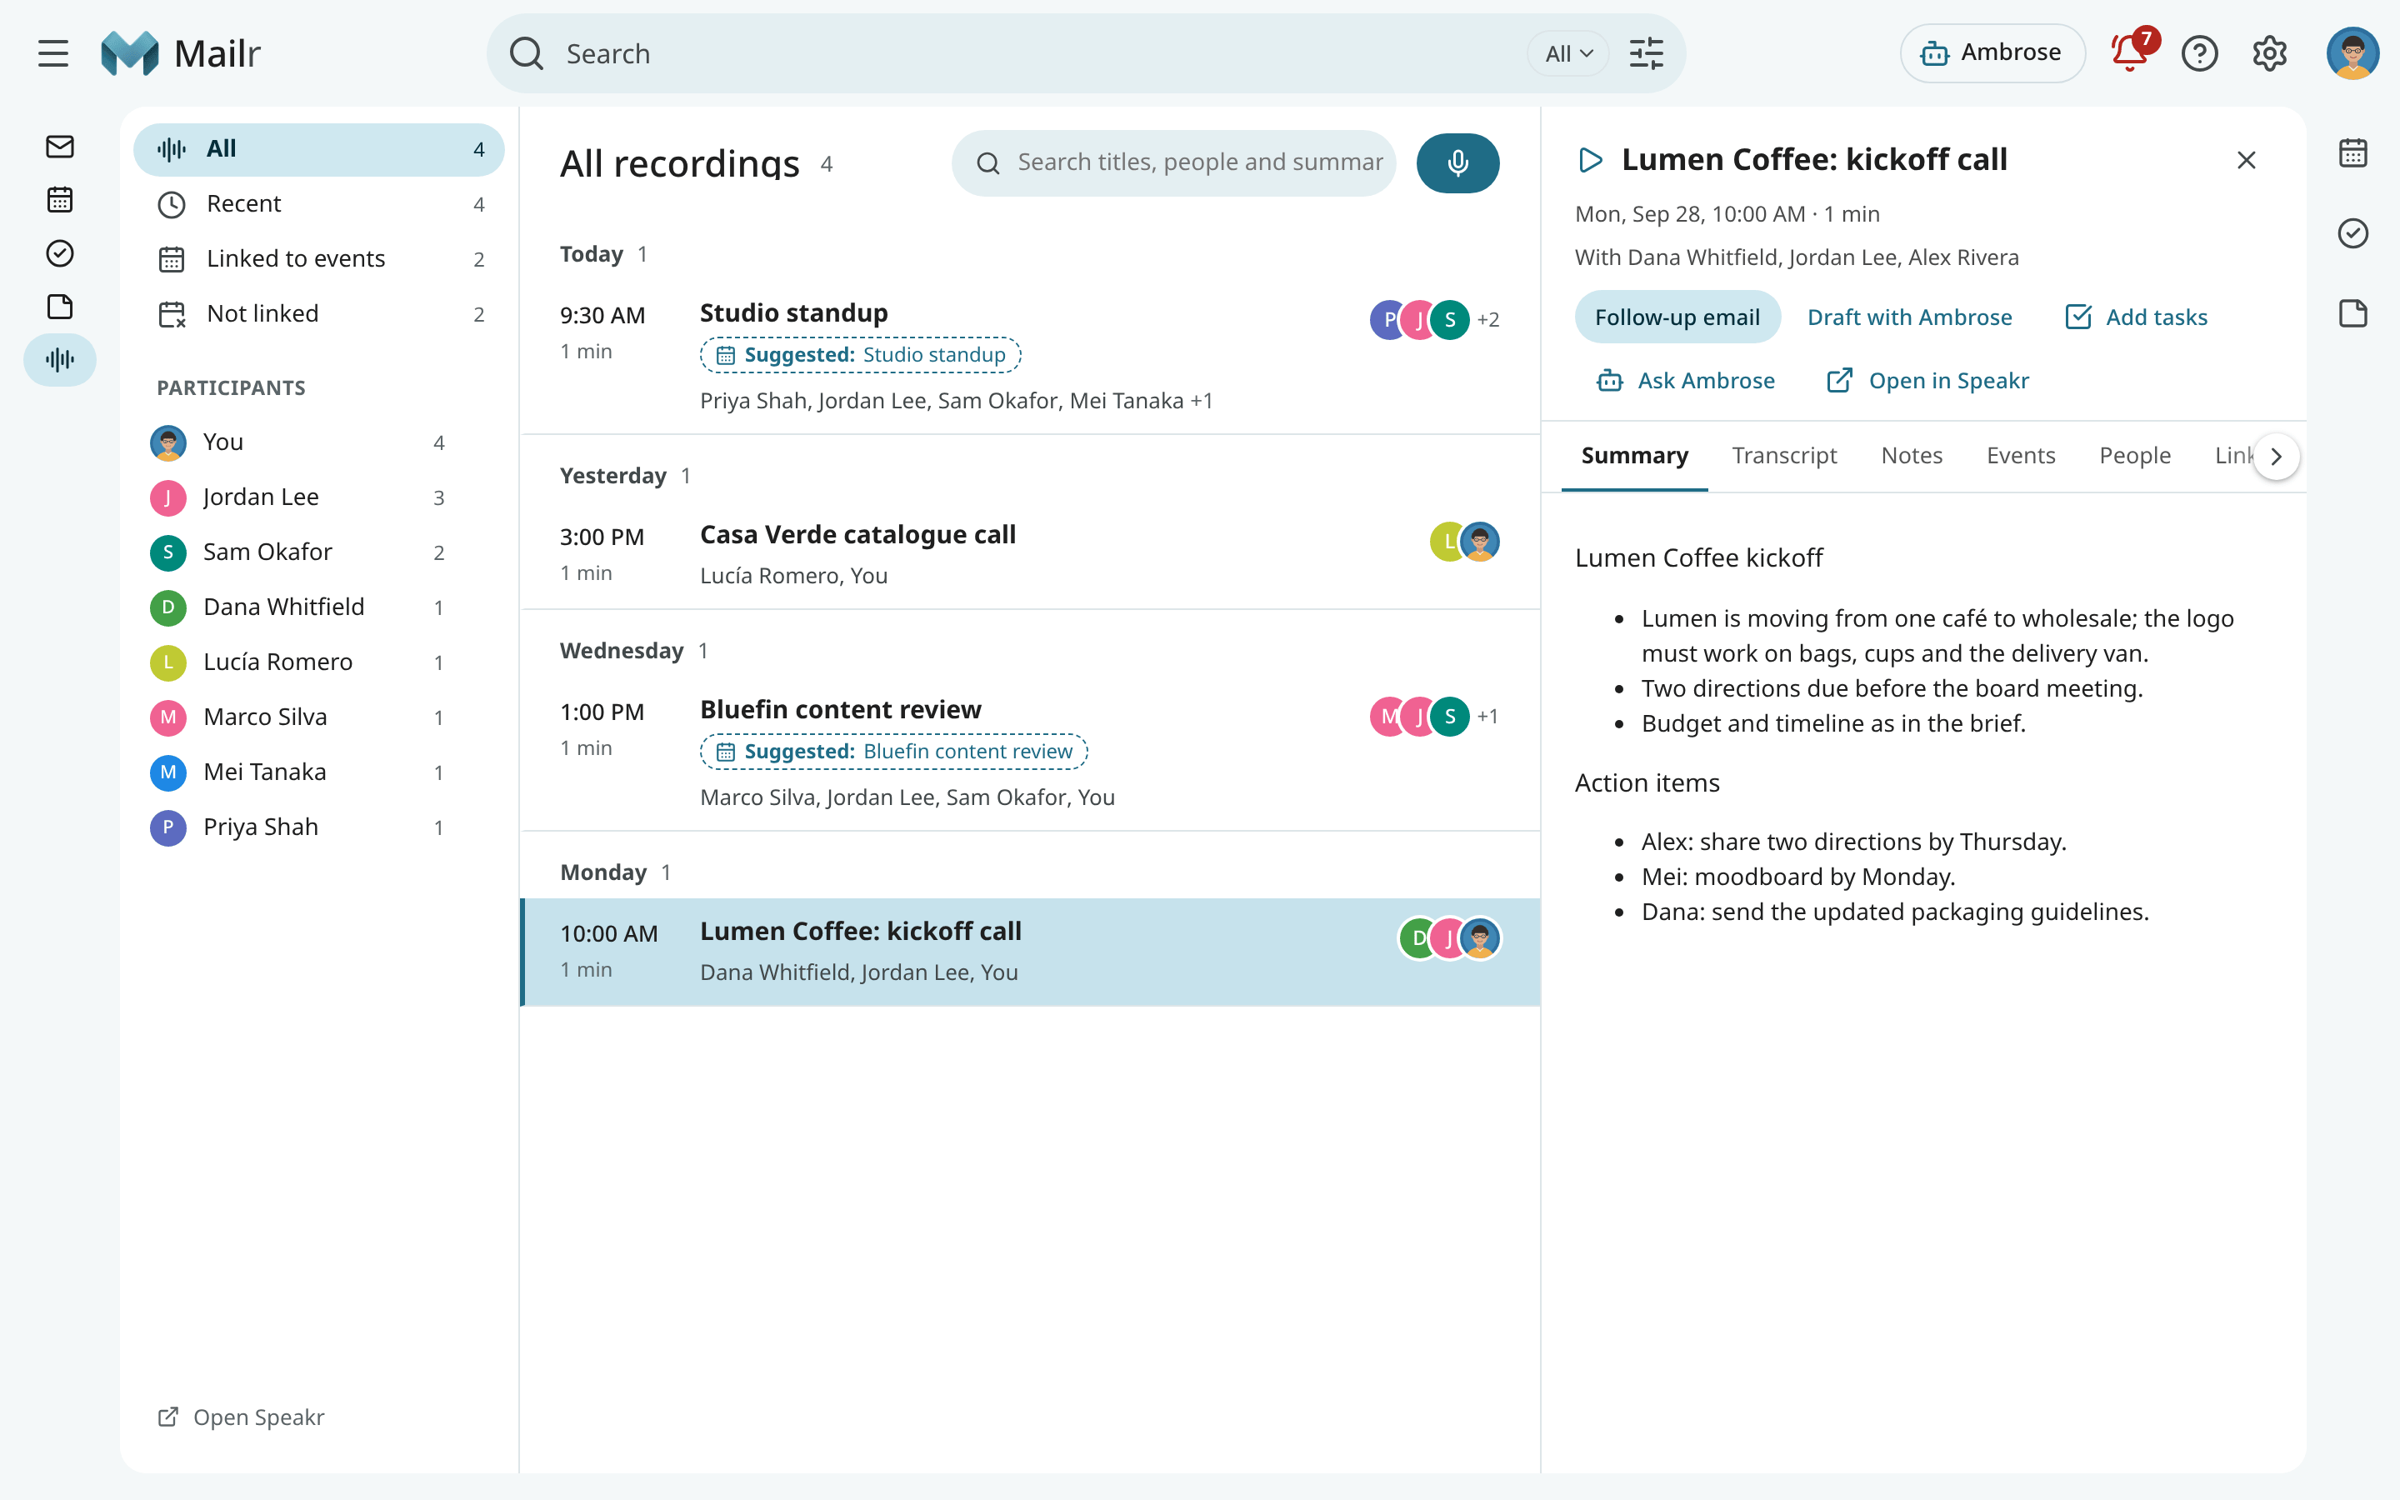Open calendar panel on right rail
Image resolution: width=2400 pixels, height=1500 pixels.
tap(2352, 152)
